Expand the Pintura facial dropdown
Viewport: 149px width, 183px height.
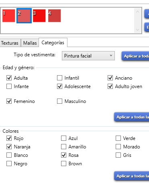88,56
